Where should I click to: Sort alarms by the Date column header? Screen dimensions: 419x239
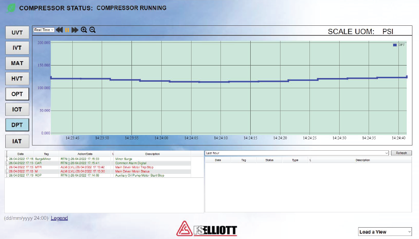21,154
